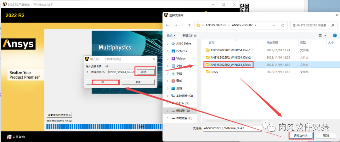340x142 pixels.
Task: Open 安装帮助 PDF icon
Action: point(9,137)
